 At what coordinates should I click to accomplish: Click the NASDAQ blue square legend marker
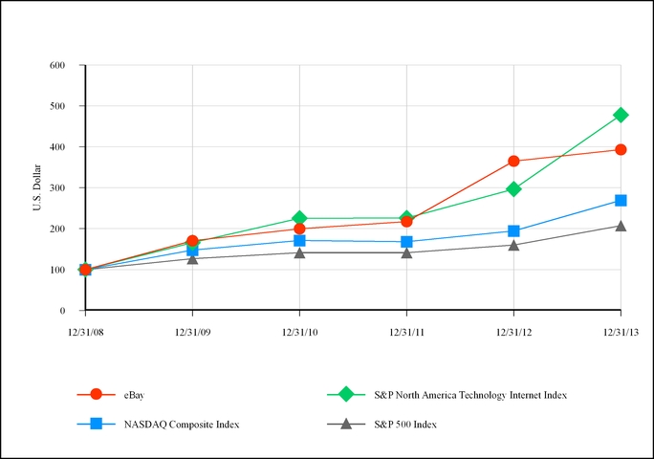(95, 424)
